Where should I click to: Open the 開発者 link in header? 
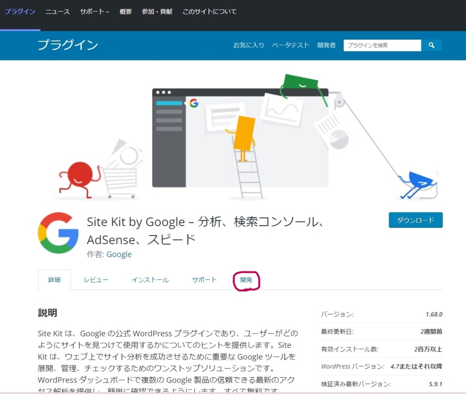tap(326, 45)
